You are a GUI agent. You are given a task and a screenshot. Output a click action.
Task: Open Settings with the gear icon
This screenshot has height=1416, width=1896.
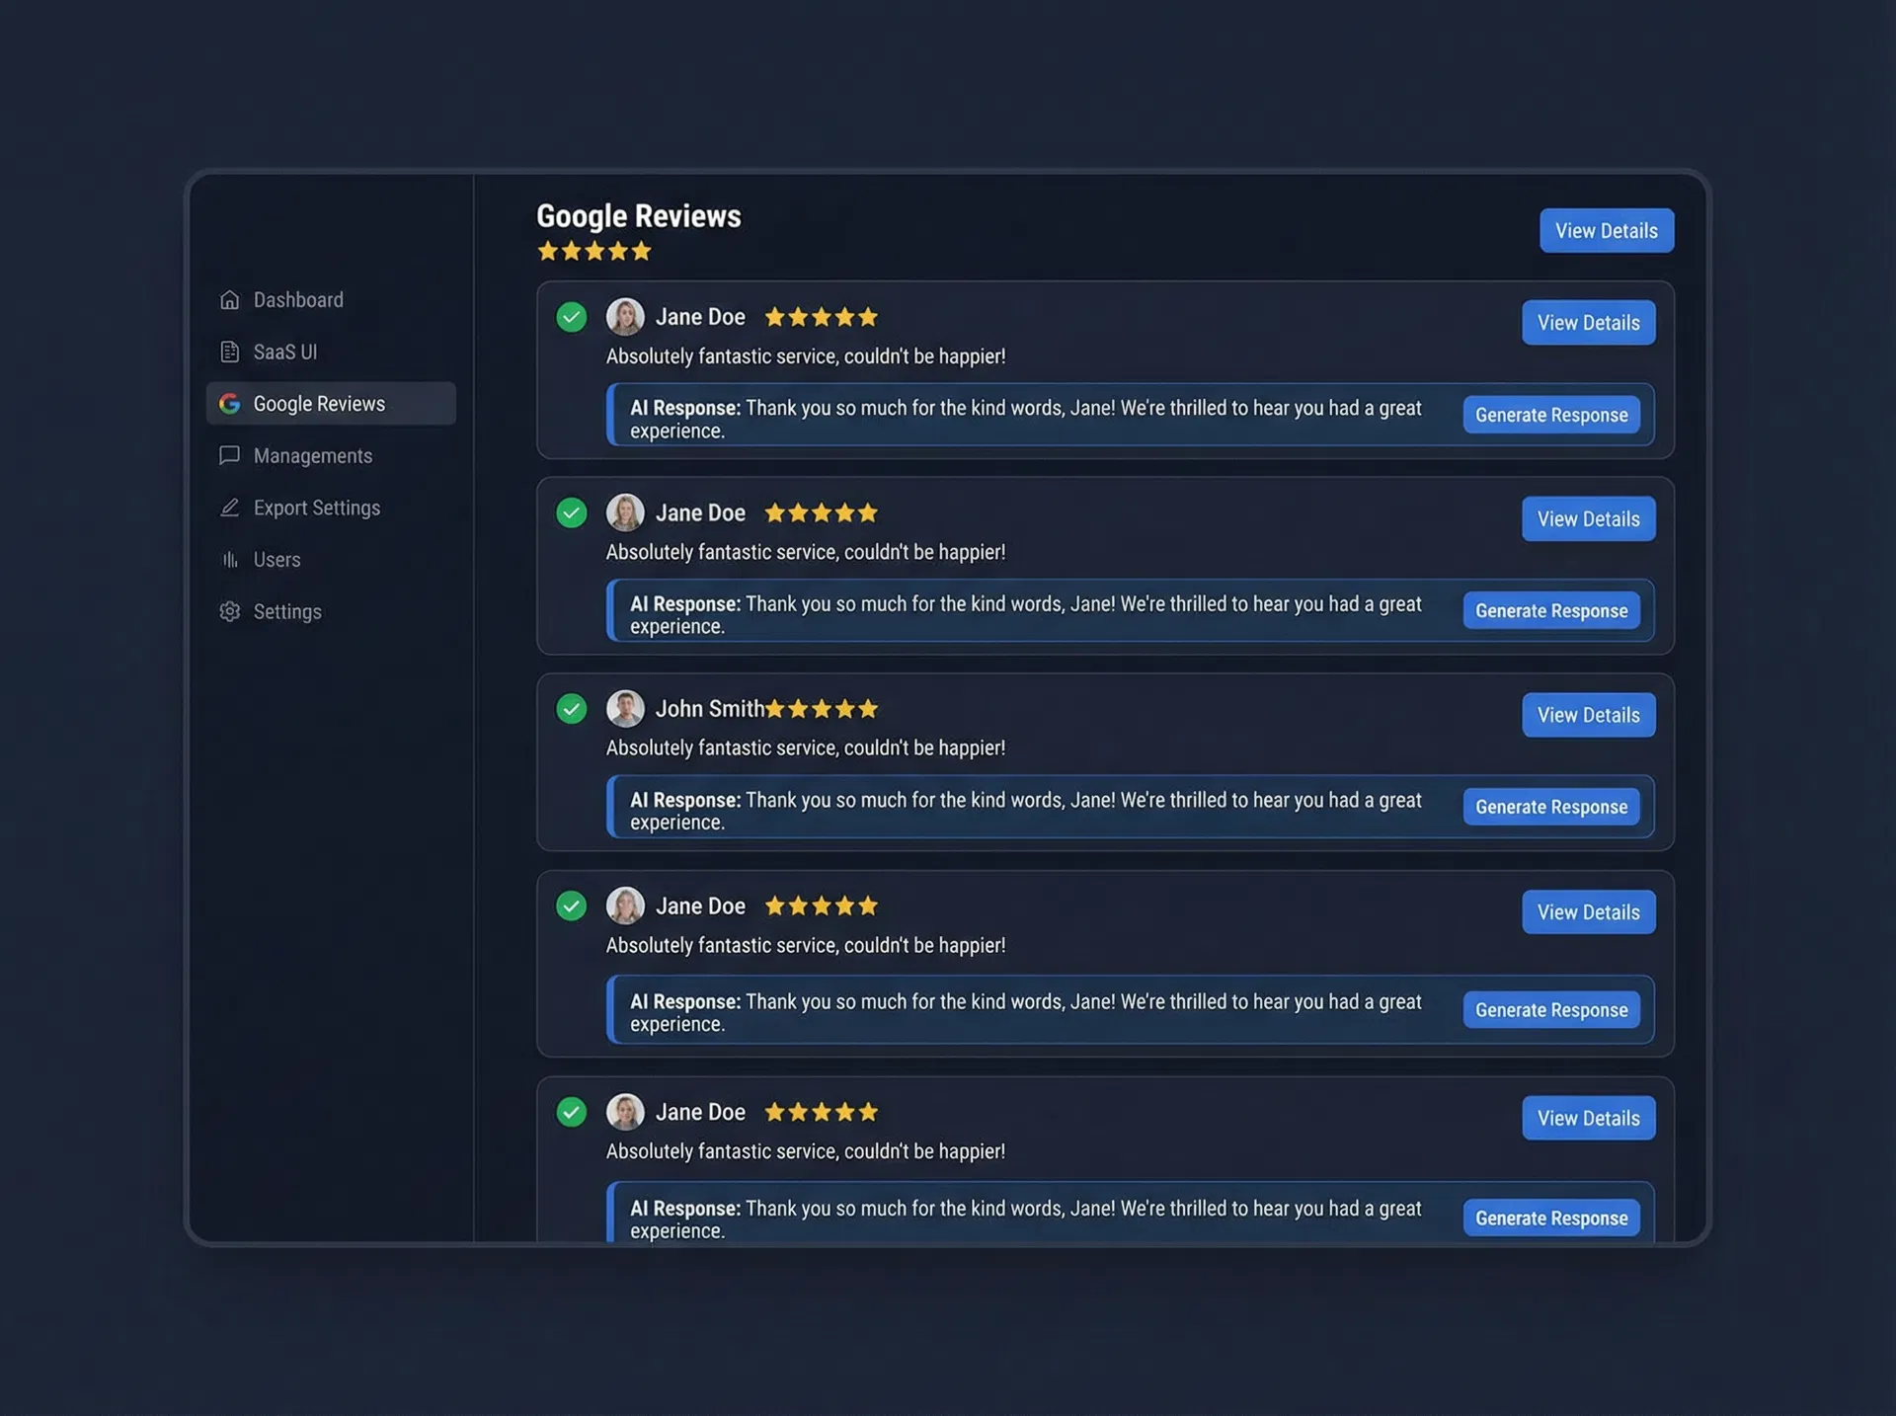229,611
